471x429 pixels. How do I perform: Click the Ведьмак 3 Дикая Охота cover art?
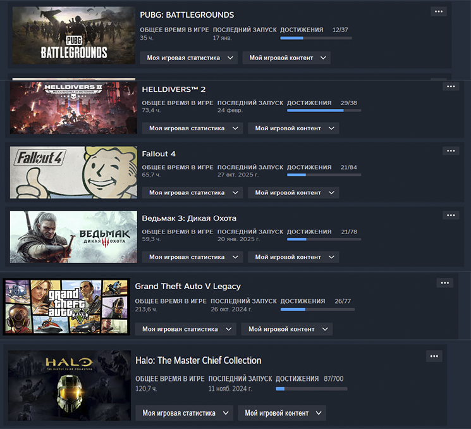(73, 237)
